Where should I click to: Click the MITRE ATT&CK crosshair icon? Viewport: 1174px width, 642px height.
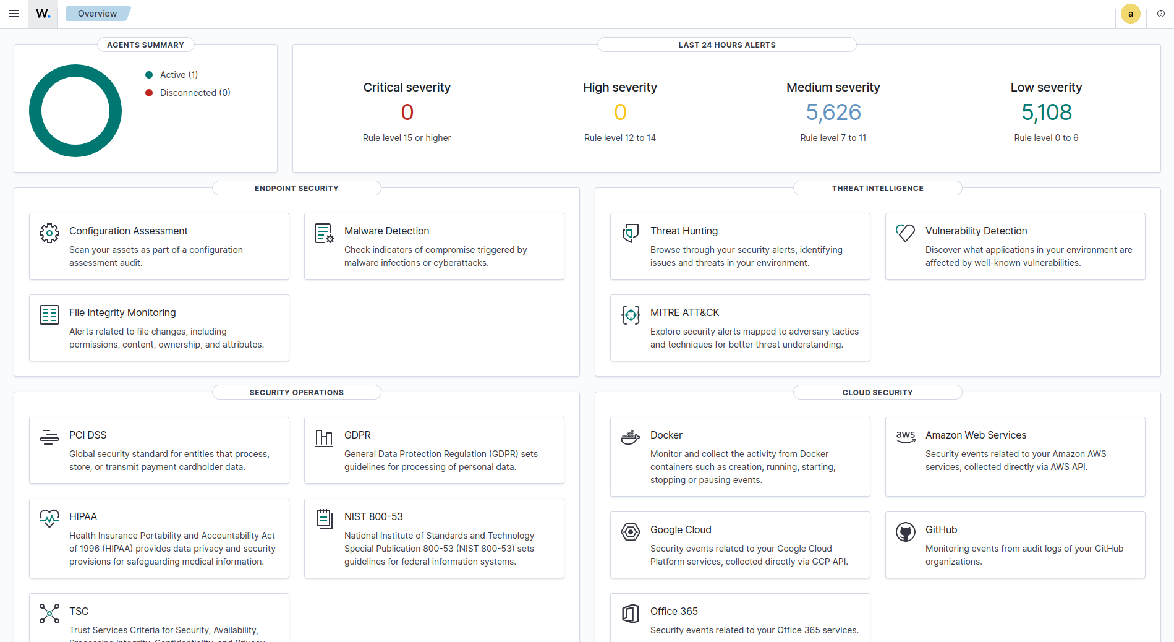pos(630,315)
